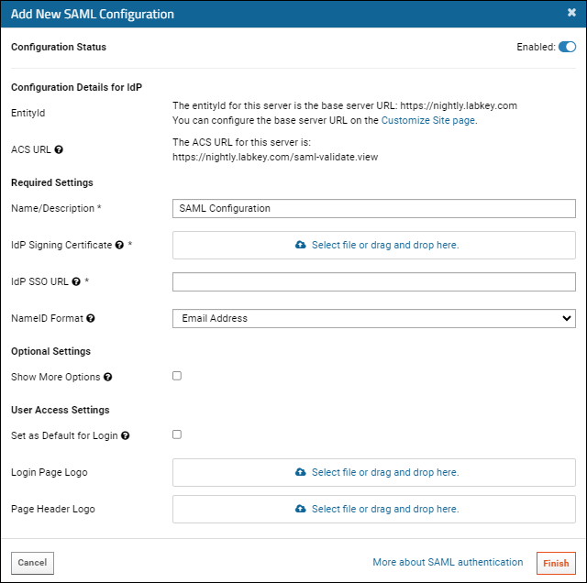Toggle the Enabled configuration switch
The image size is (587, 583).
pyautogui.click(x=567, y=47)
